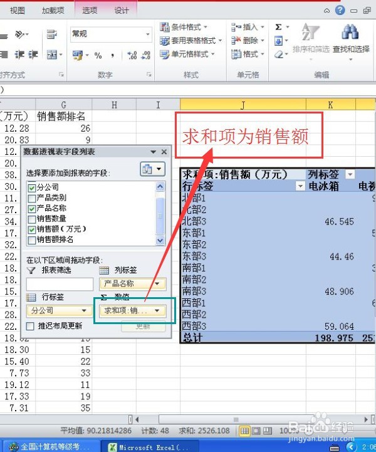
Task: Open Microsoft Excel taskbar button
Action: [149, 447]
